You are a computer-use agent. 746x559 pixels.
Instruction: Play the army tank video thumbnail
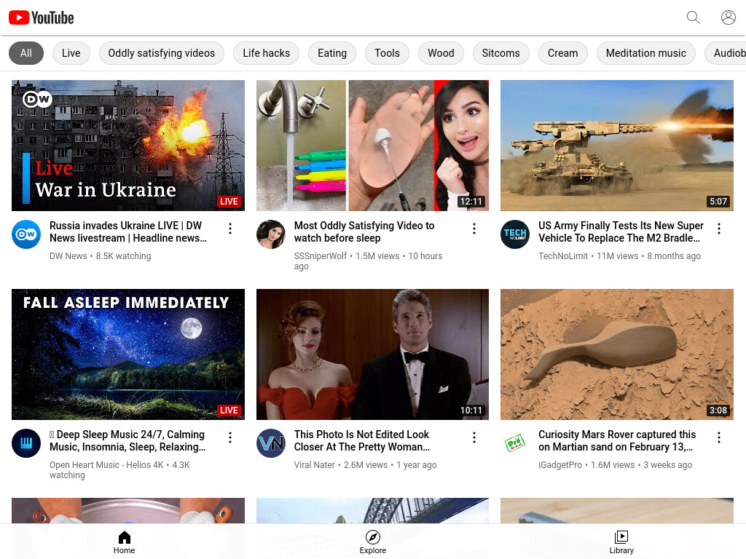point(616,146)
